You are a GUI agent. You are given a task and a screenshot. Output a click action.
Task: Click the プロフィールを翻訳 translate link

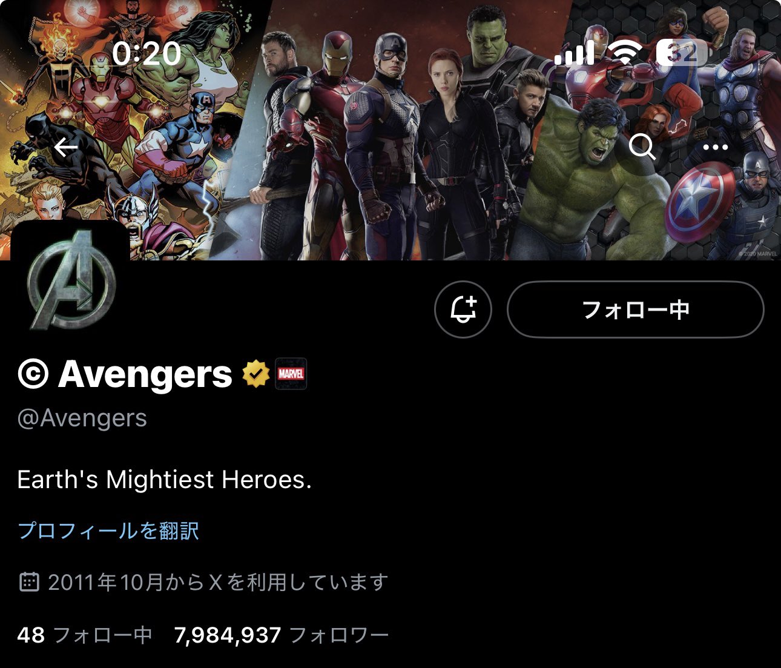[108, 531]
